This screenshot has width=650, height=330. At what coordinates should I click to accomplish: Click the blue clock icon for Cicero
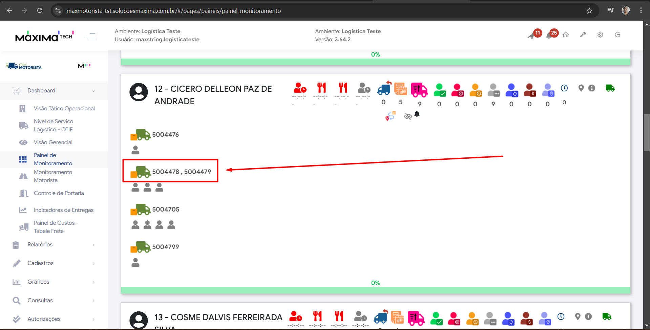coord(564,88)
